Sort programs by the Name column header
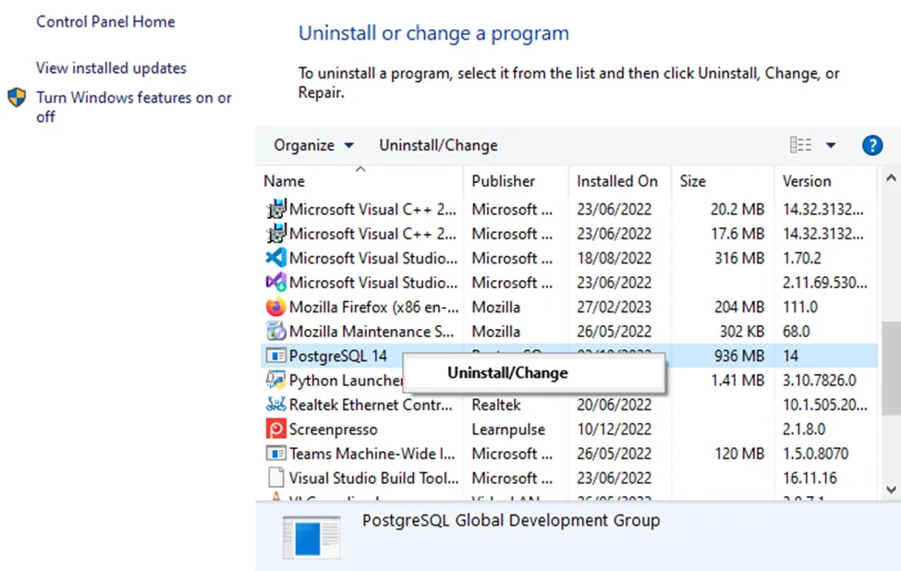This screenshot has width=901, height=571. (285, 181)
